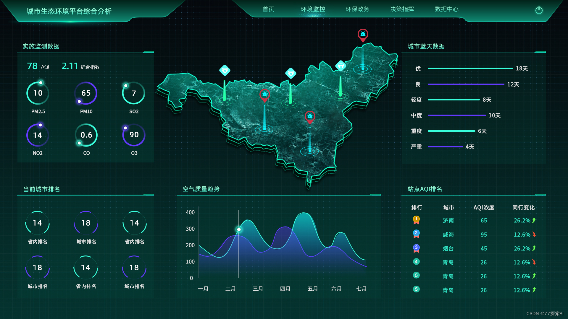The image size is (568, 319).
Task: Click the 首页 navigation link
Action: [x=268, y=9]
